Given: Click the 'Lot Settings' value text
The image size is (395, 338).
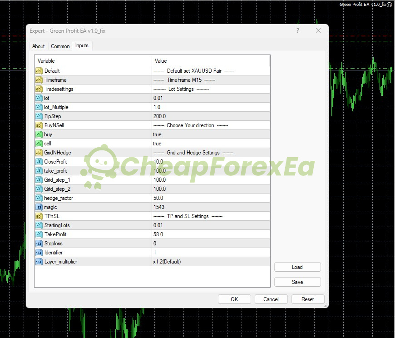Looking at the screenshot, I should click(181, 89).
